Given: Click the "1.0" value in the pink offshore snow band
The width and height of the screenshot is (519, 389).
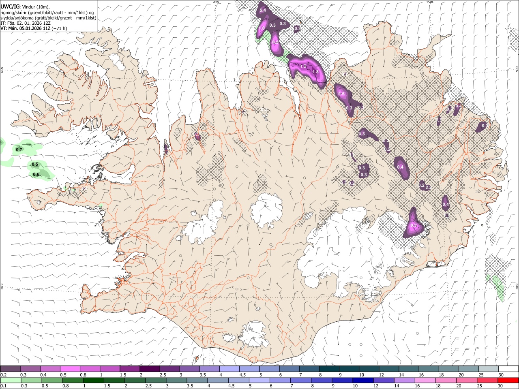Looking at the screenshot, I should (262, 28).
